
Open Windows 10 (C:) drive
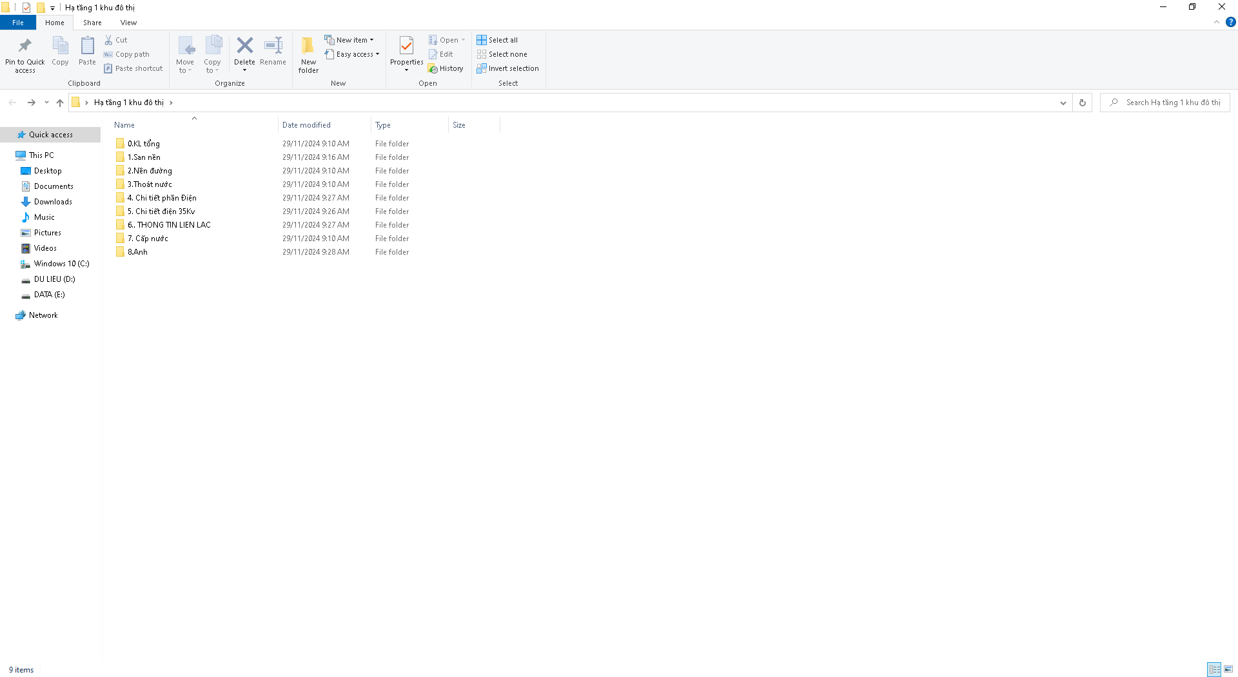coord(61,264)
